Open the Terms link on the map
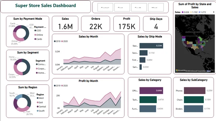This screenshot has height=121, width=216. tap(209, 71)
